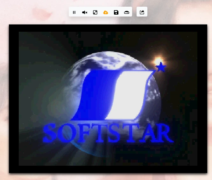Screen dimensions: 212x180
Task: Click the orange cloud upload icon
Action: click(106, 12)
